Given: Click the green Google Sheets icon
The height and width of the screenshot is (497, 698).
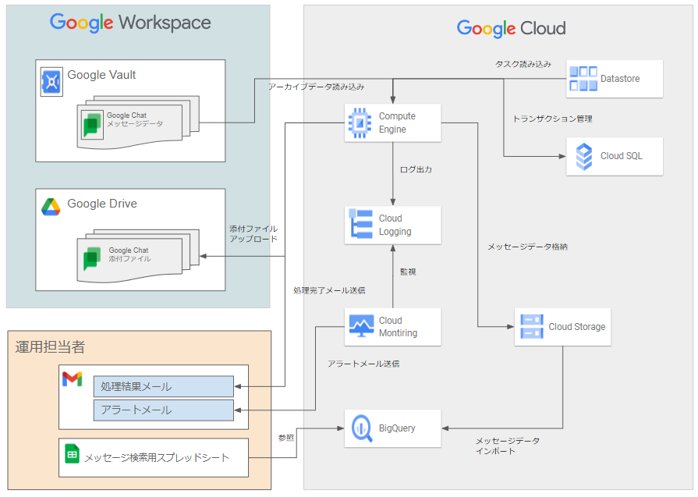Looking at the screenshot, I should (72, 454).
